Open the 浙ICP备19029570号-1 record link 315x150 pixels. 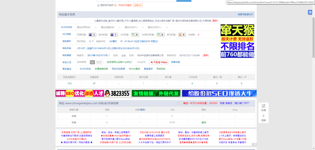[x=98, y=55]
